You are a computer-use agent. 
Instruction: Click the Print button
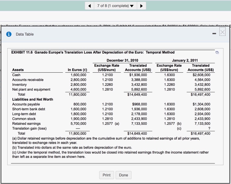point(107,175)
